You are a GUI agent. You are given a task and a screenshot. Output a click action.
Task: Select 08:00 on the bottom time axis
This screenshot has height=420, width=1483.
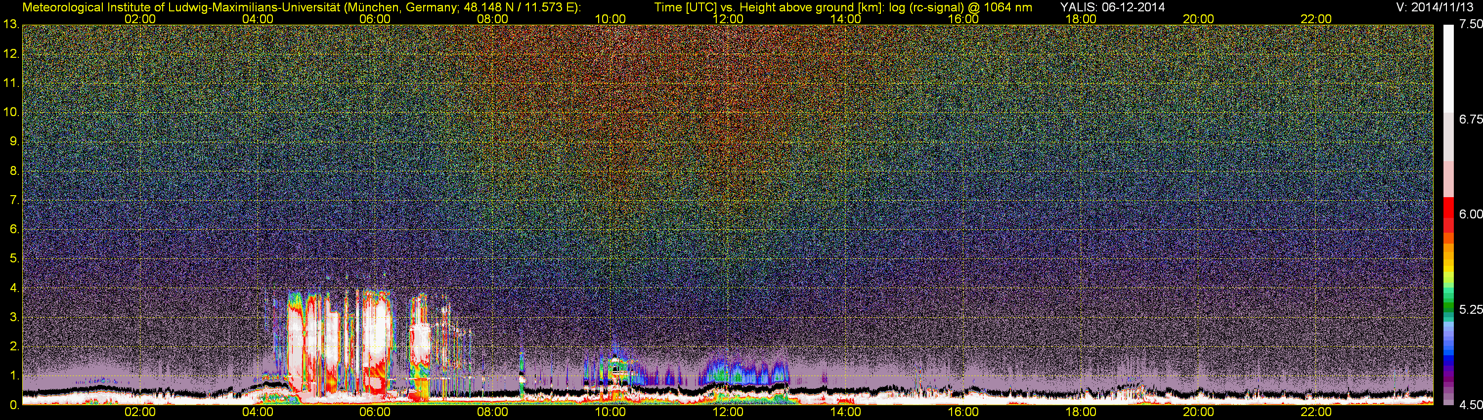[493, 412]
